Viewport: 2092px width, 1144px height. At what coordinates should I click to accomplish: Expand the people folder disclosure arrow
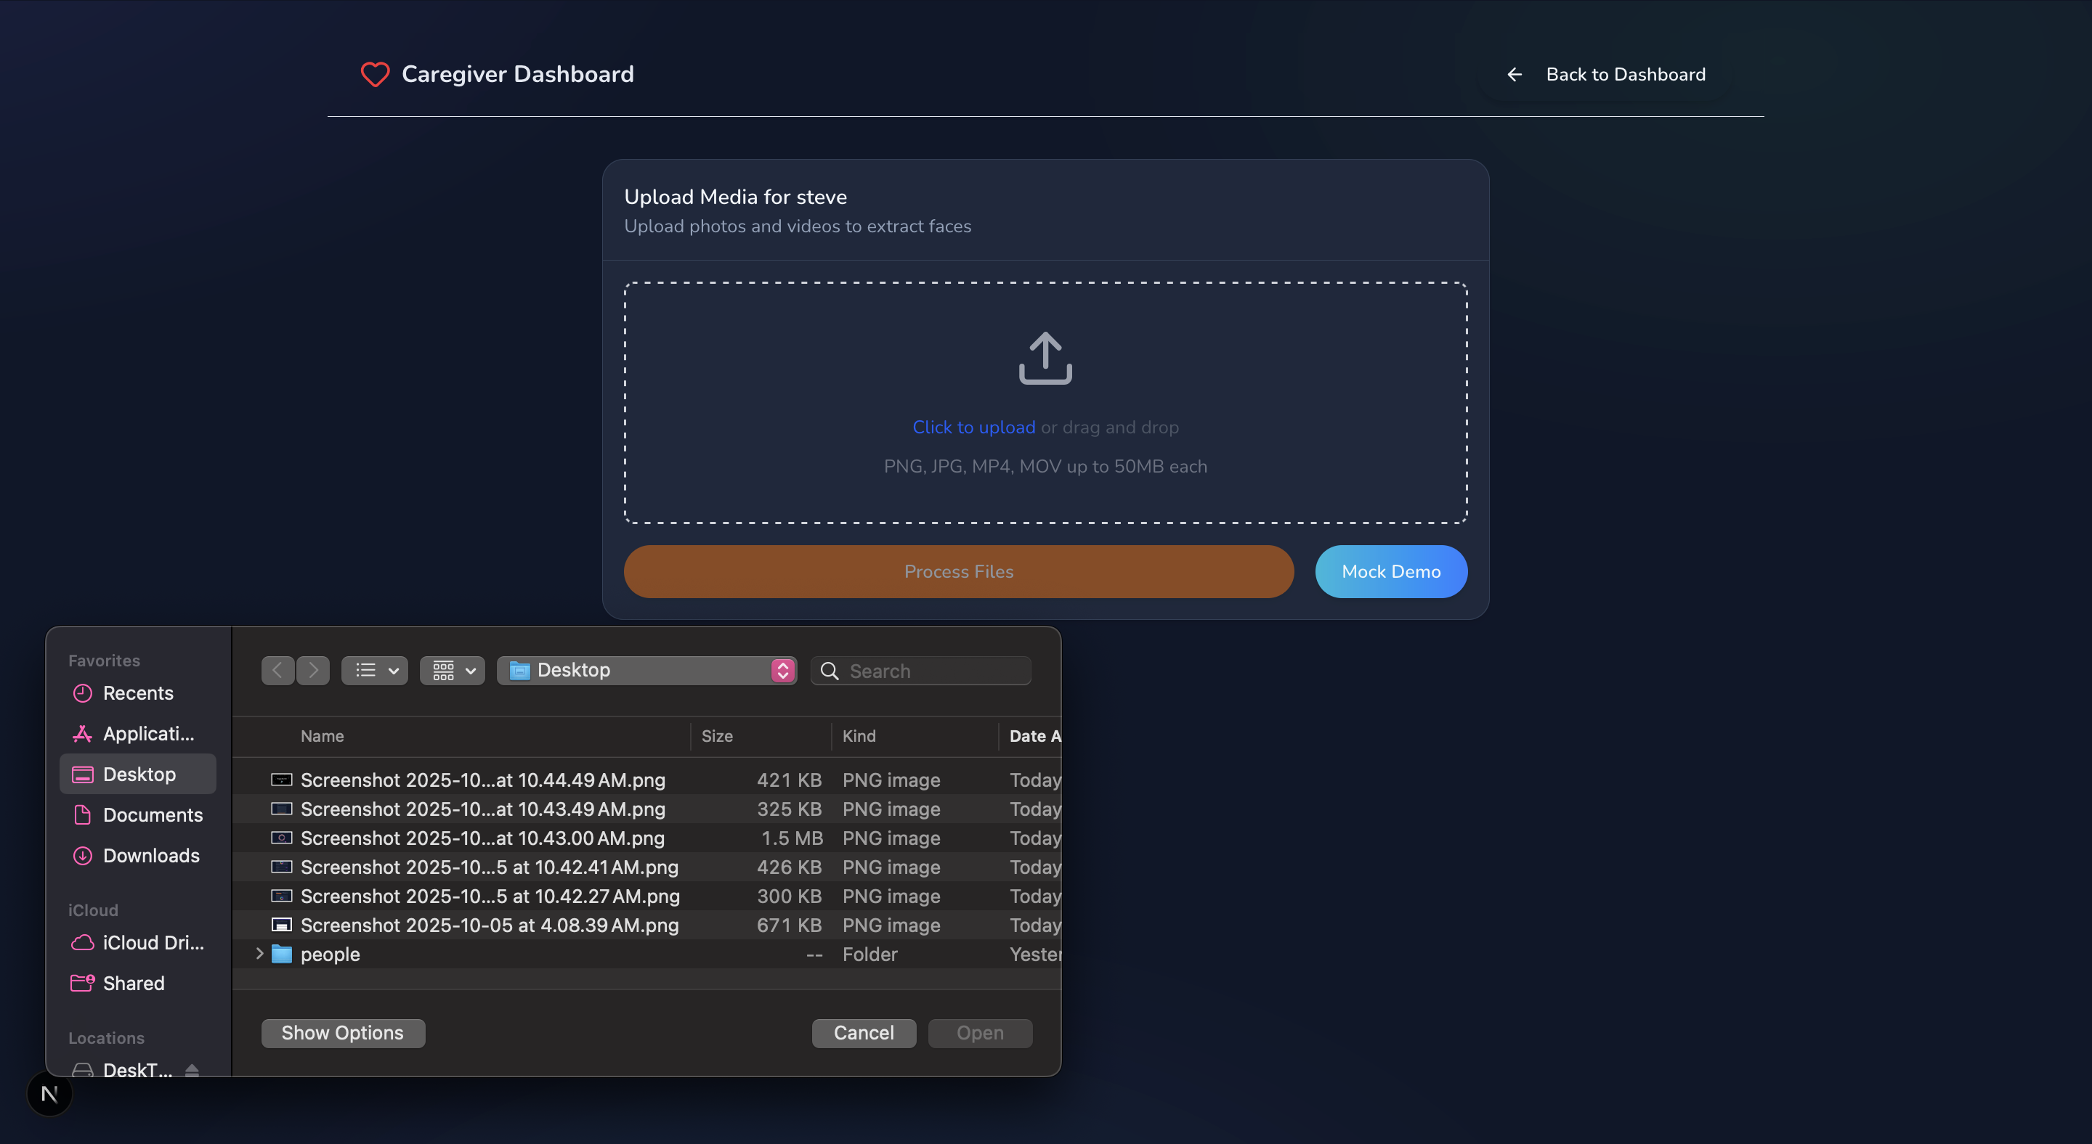(259, 954)
